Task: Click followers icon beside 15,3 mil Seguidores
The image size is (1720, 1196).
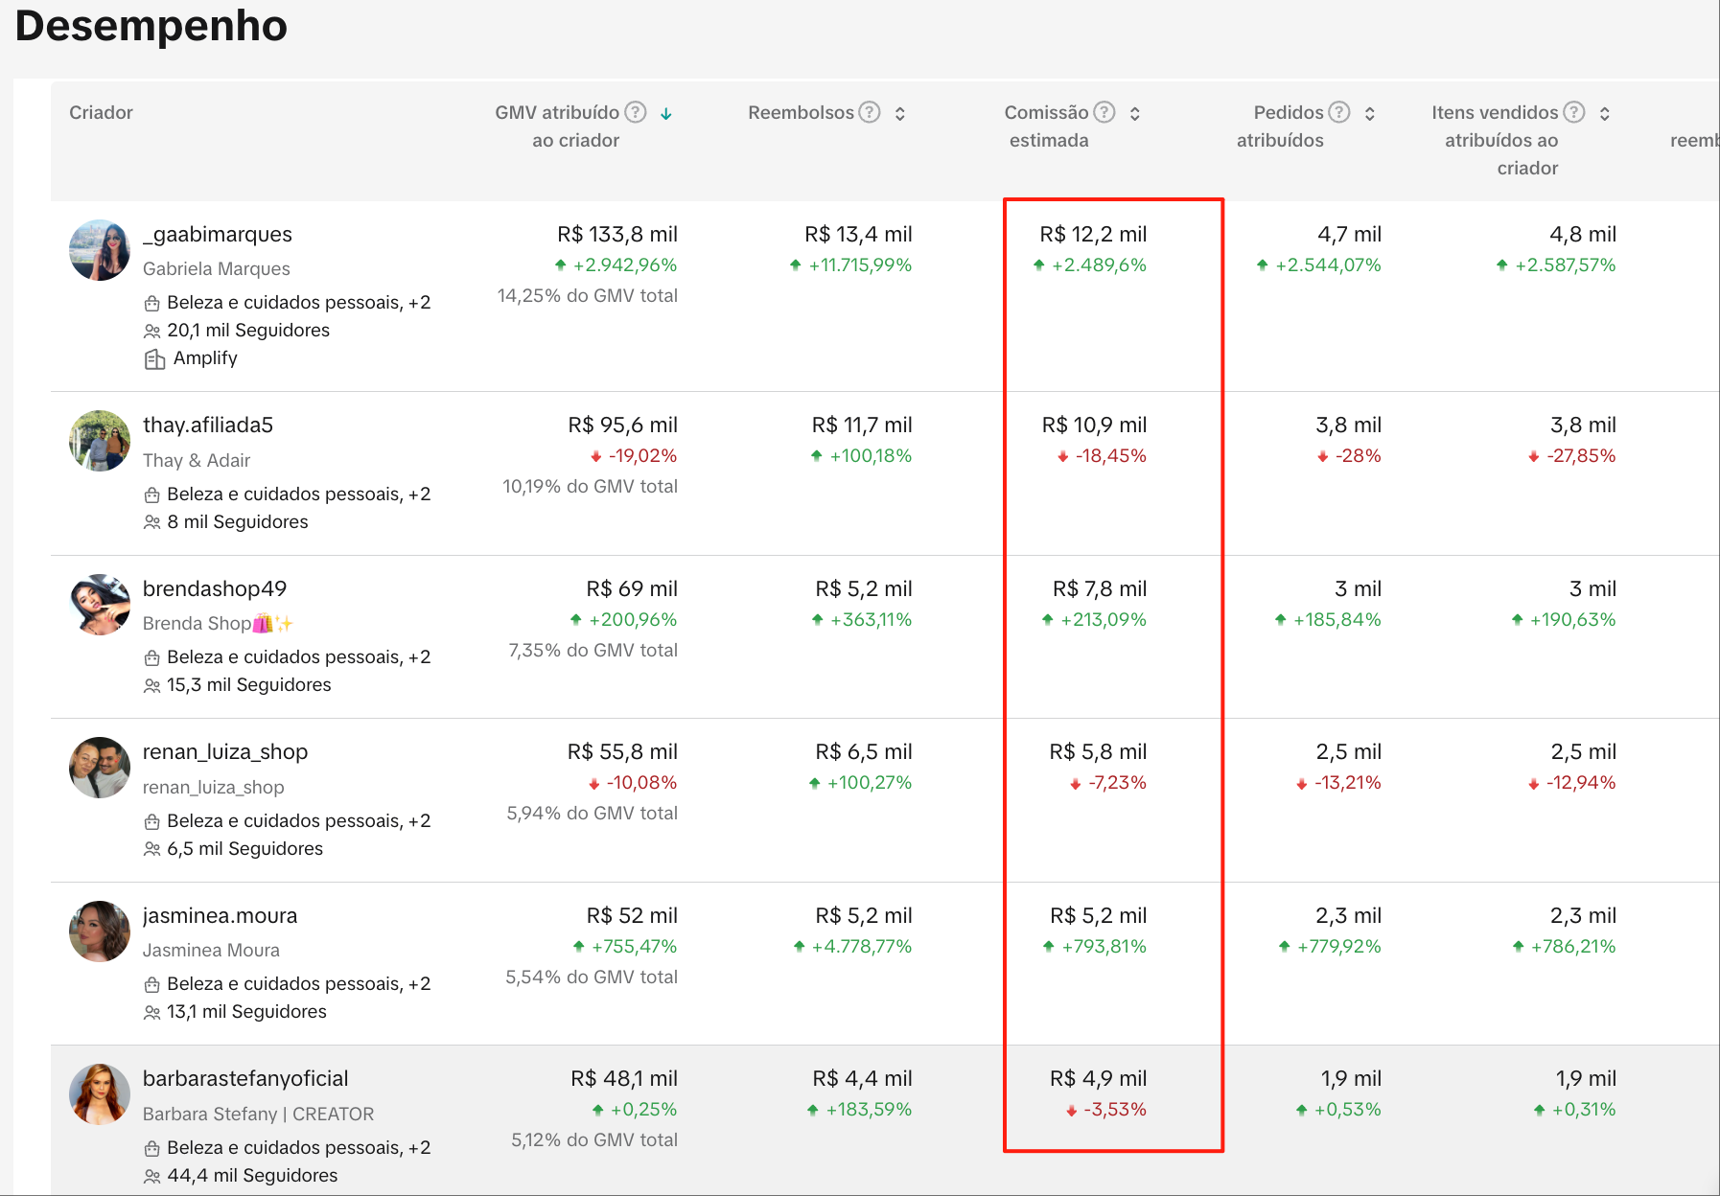Action: [151, 686]
